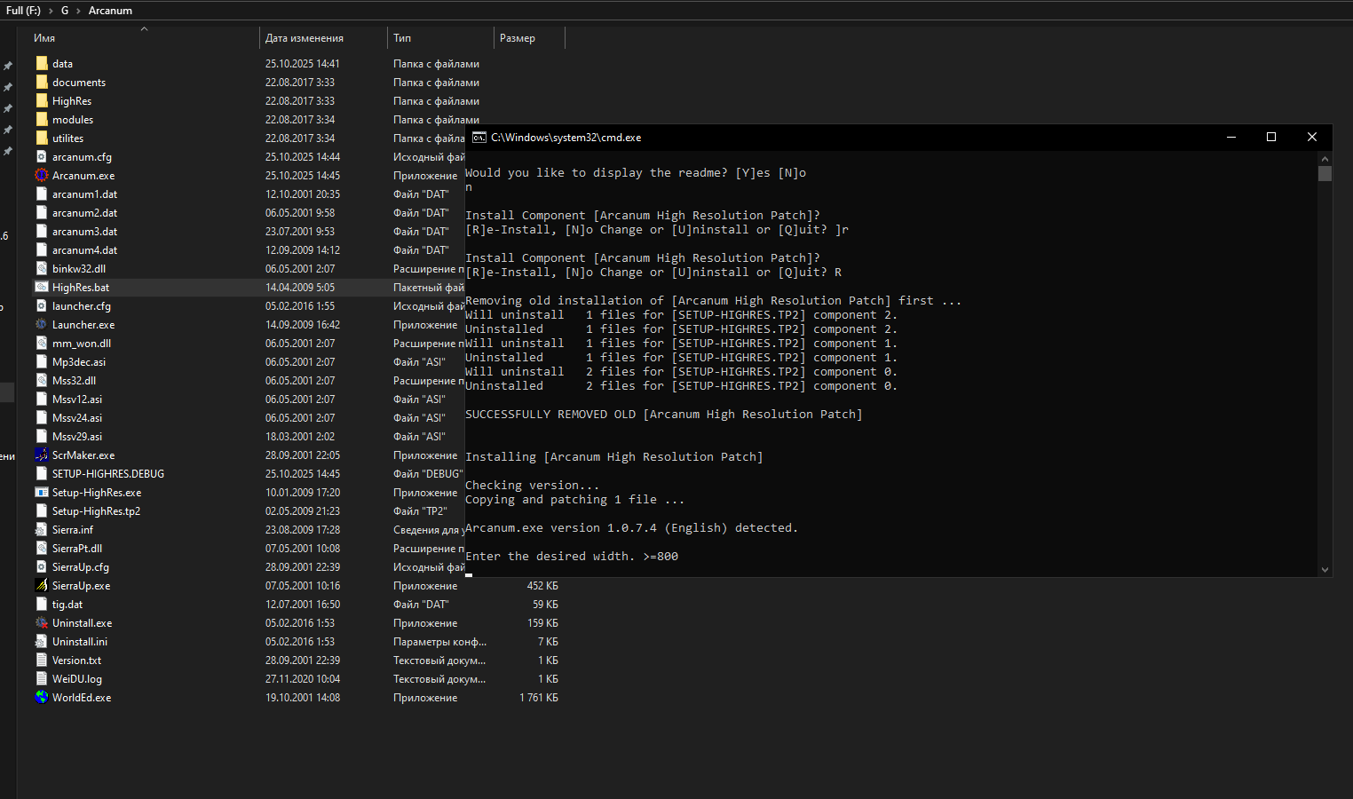Click the Uninstall.exe application icon
1353x799 pixels.
(x=42, y=623)
